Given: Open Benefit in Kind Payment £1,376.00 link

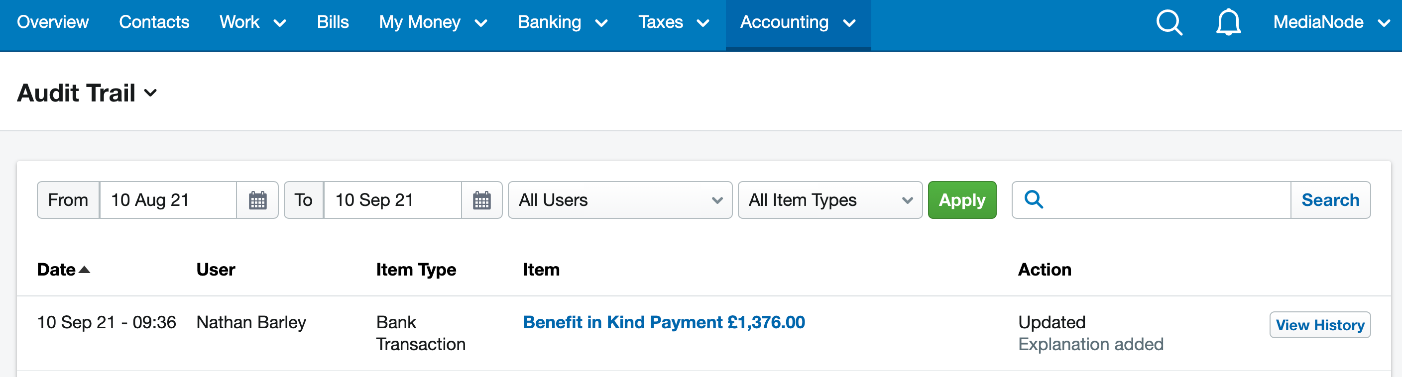Looking at the screenshot, I should click(664, 322).
